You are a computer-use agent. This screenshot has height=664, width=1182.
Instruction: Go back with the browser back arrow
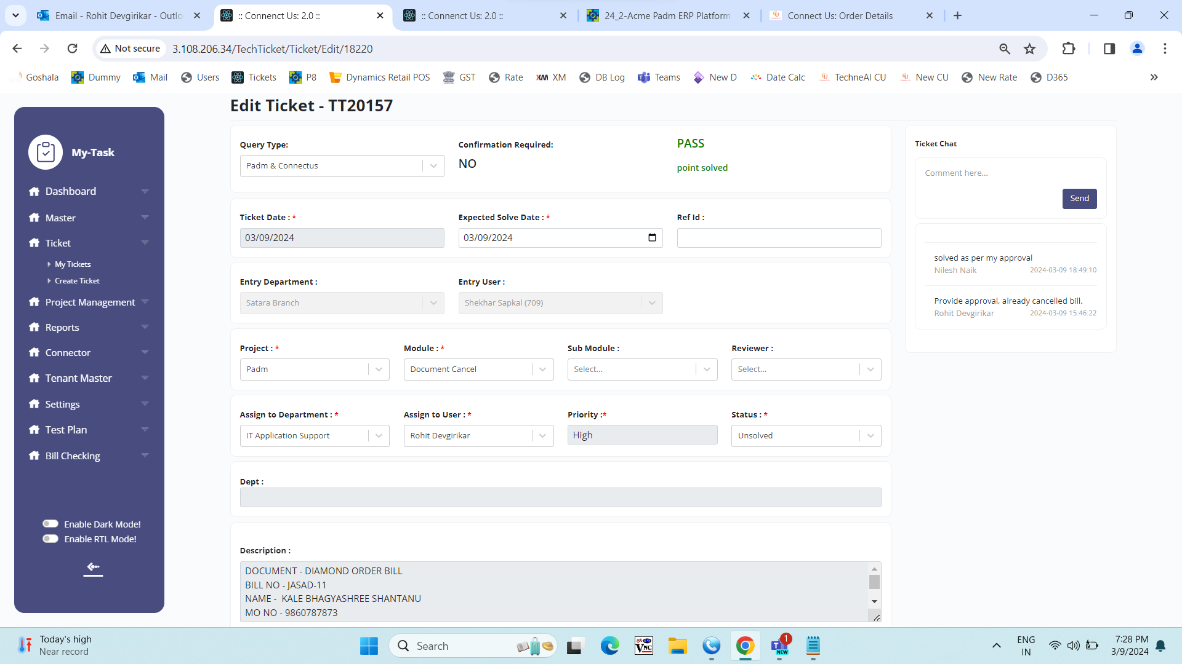click(x=17, y=49)
